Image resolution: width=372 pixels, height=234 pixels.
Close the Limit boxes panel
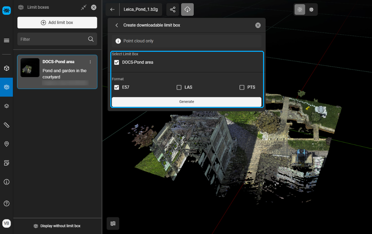94,7
